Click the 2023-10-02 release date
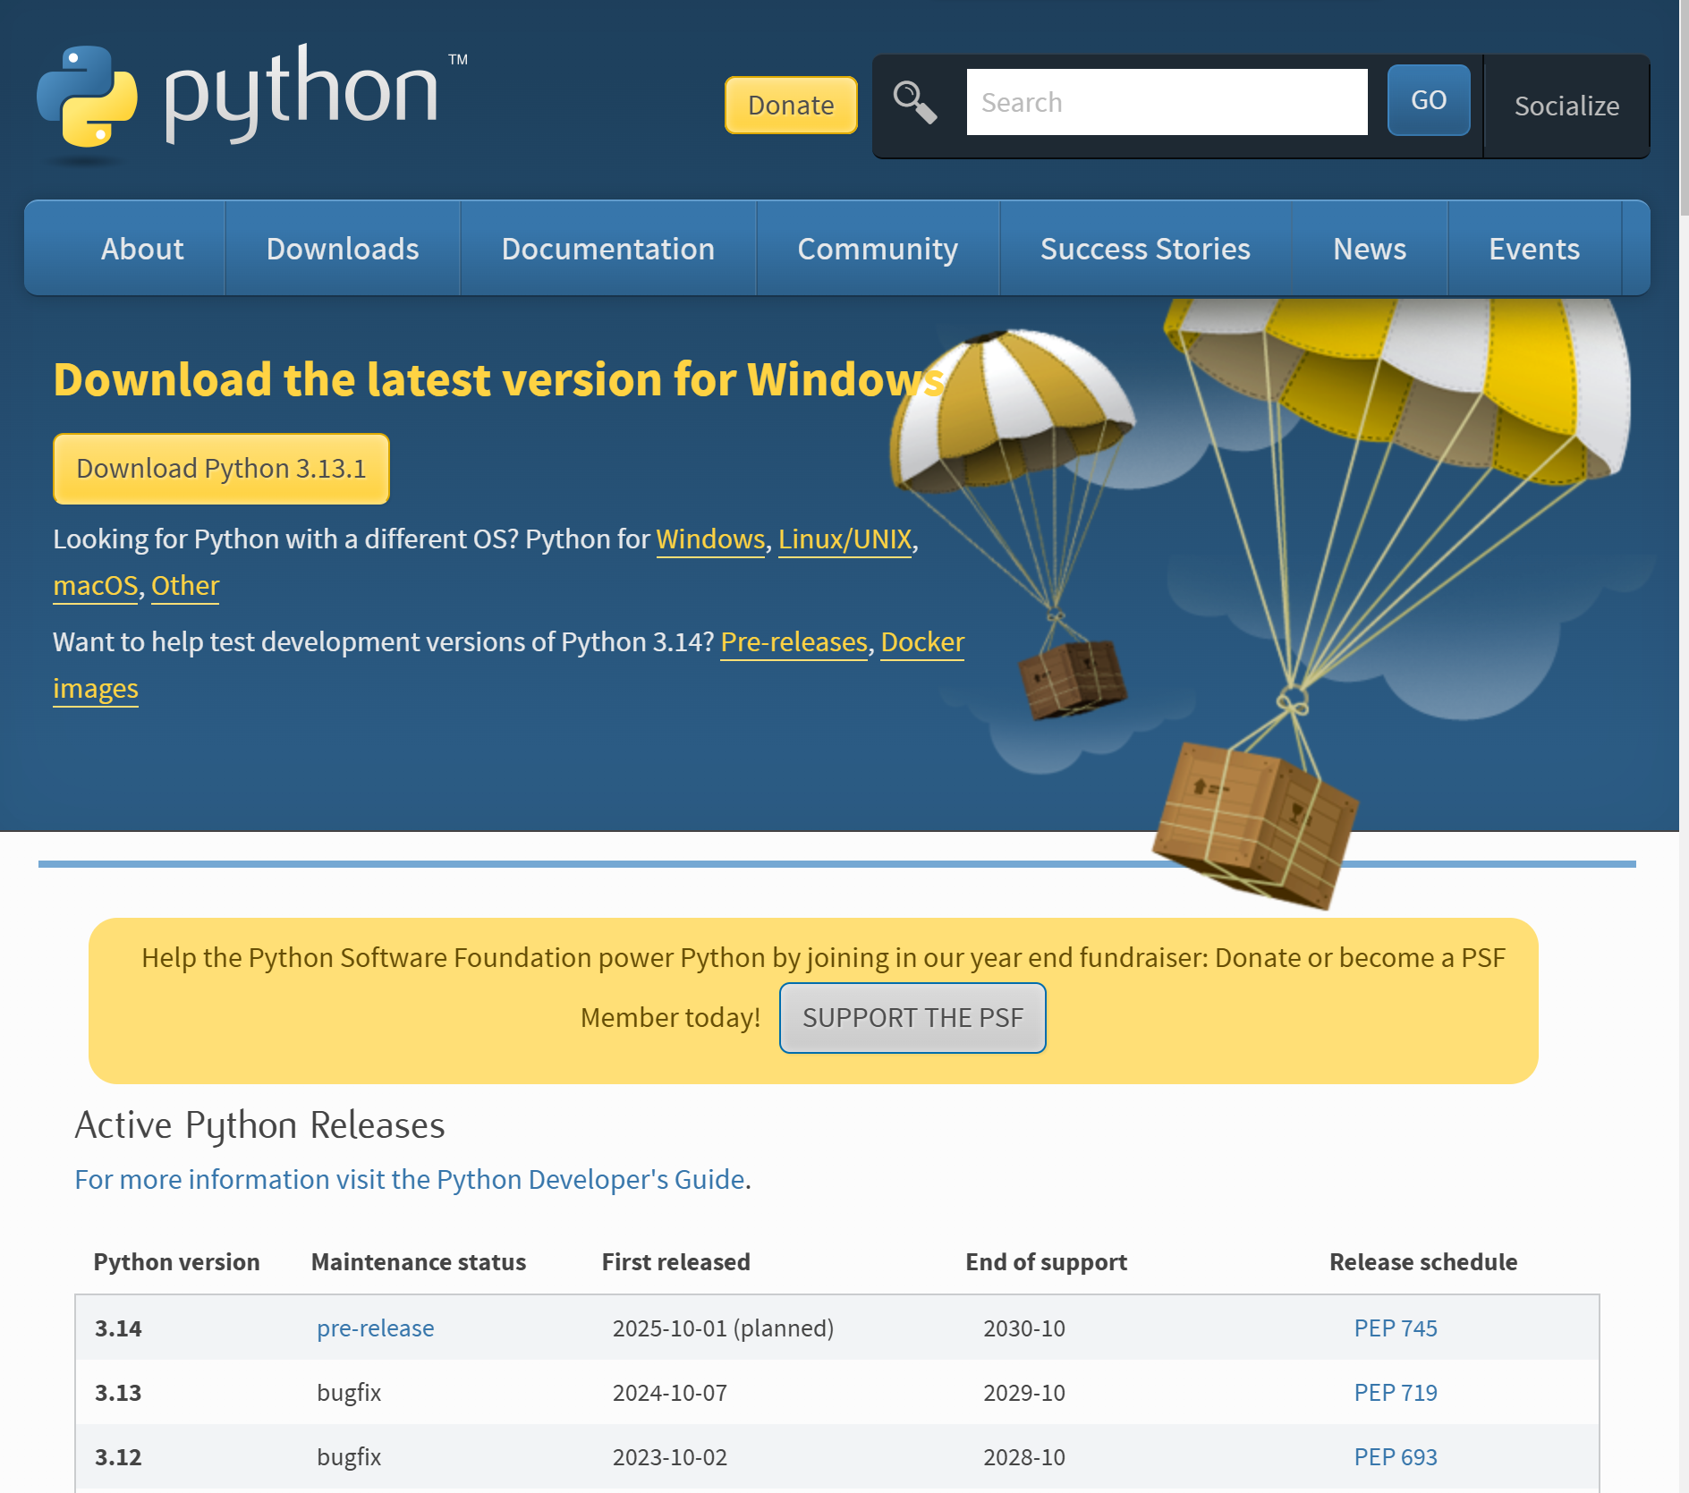The image size is (1689, 1493). [670, 1456]
